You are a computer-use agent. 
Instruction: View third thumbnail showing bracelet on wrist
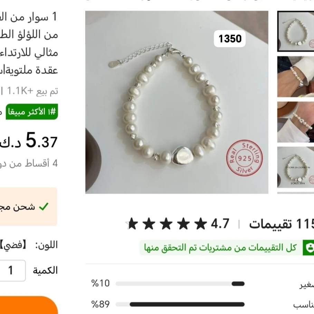click(x=296, y=122)
